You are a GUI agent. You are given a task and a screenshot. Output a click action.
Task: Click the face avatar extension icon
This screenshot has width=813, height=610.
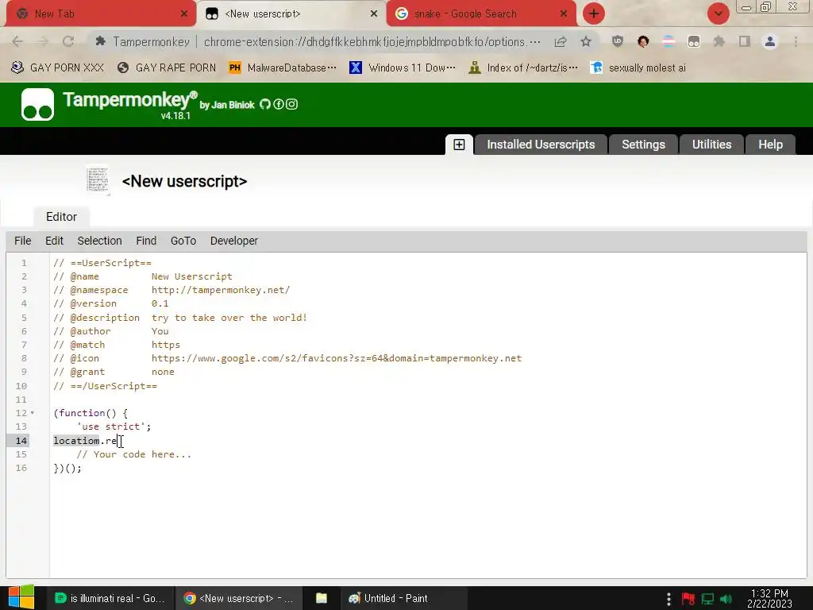point(643,41)
